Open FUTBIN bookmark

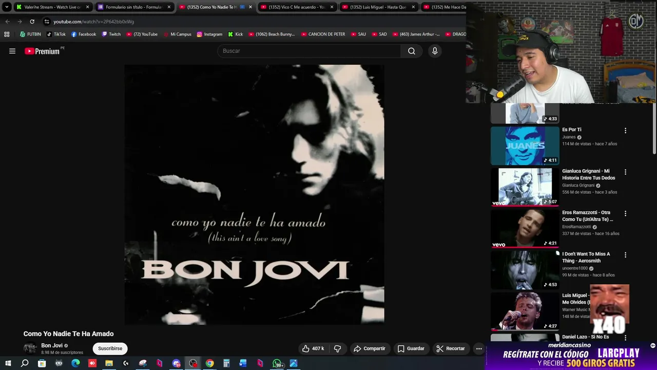pyautogui.click(x=30, y=34)
